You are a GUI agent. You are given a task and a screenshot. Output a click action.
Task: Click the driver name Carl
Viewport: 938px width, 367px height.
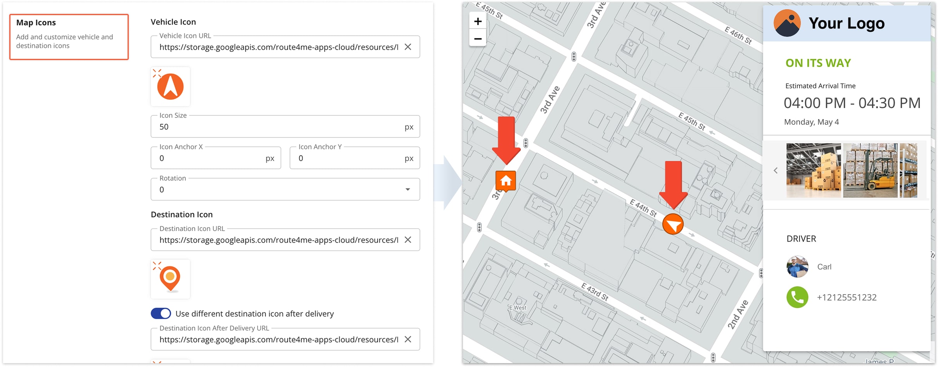(824, 267)
